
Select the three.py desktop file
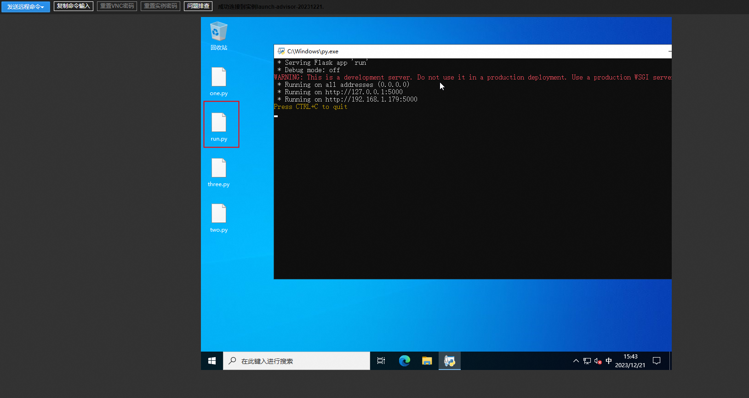pyautogui.click(x=219, y=172)
